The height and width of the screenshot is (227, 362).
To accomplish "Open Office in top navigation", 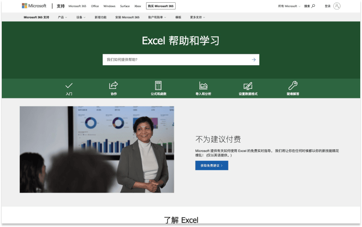I will click(x=95, y=6).
